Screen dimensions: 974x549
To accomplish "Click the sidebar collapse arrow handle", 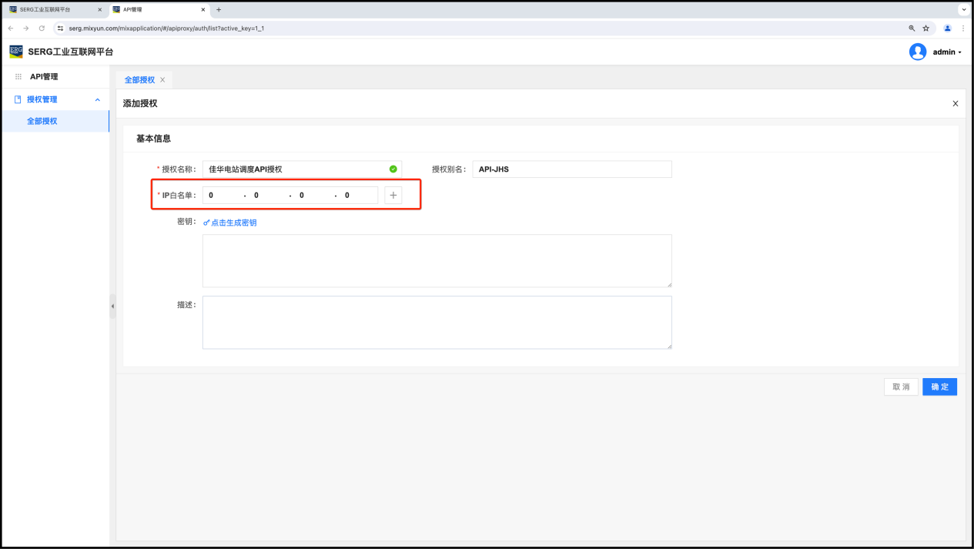I will click(x=112, y=306).
